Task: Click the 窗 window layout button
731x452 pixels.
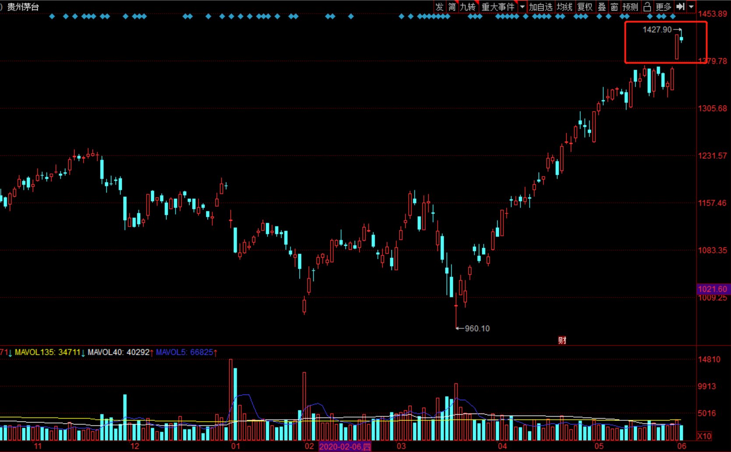Action: pyautogui.click(x=614, y=7)
